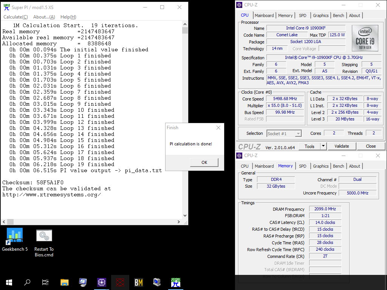Open the computer monitor taskbar app

(x=83, y=282)
